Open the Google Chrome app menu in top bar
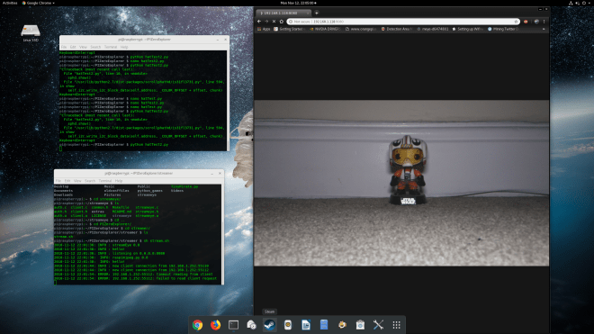Screen dimensions: 594x334 [x=39, y=3]
